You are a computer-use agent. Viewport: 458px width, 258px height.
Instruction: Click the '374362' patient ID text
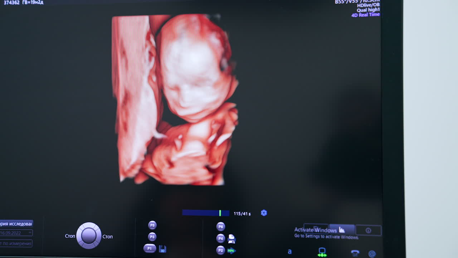pyautogui.click(x=11, y=3)
